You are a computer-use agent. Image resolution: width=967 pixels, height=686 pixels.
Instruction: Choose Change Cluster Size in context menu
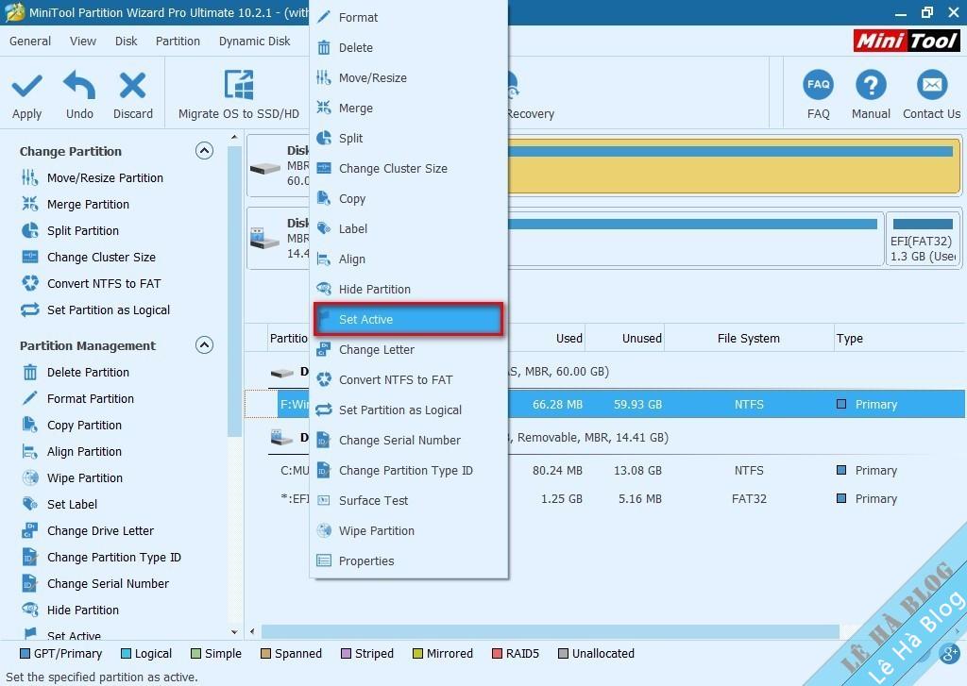(x=408, y=169)
